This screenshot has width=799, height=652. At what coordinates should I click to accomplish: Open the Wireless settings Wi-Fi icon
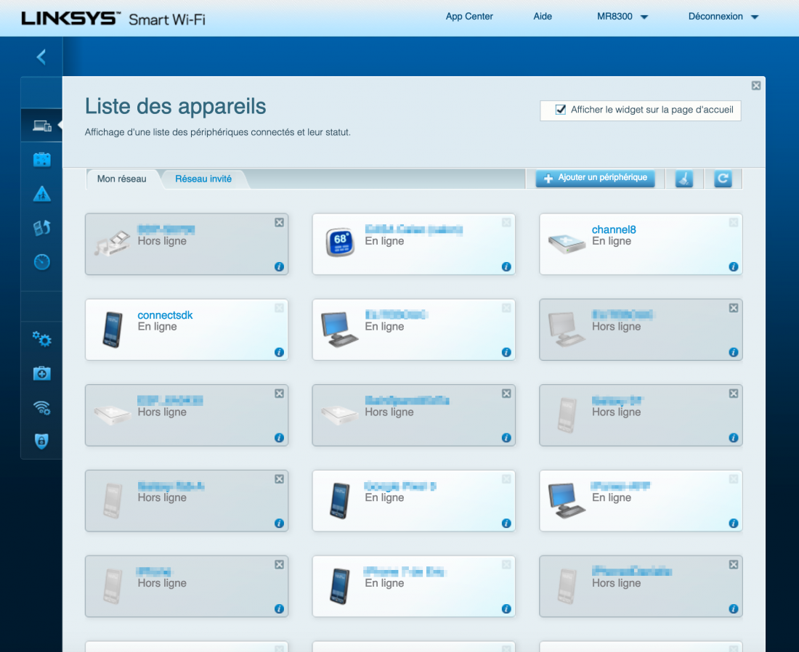pyautogui.click(x=42, y=407)
